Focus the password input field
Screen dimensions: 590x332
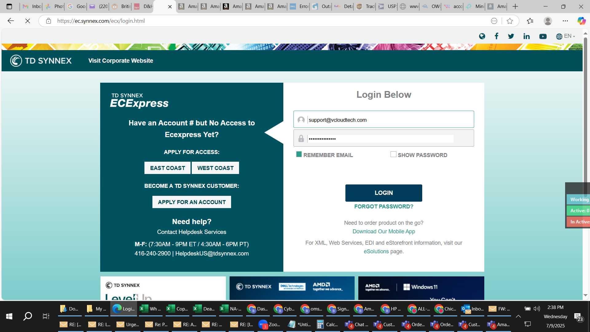(x=383, y=138)
